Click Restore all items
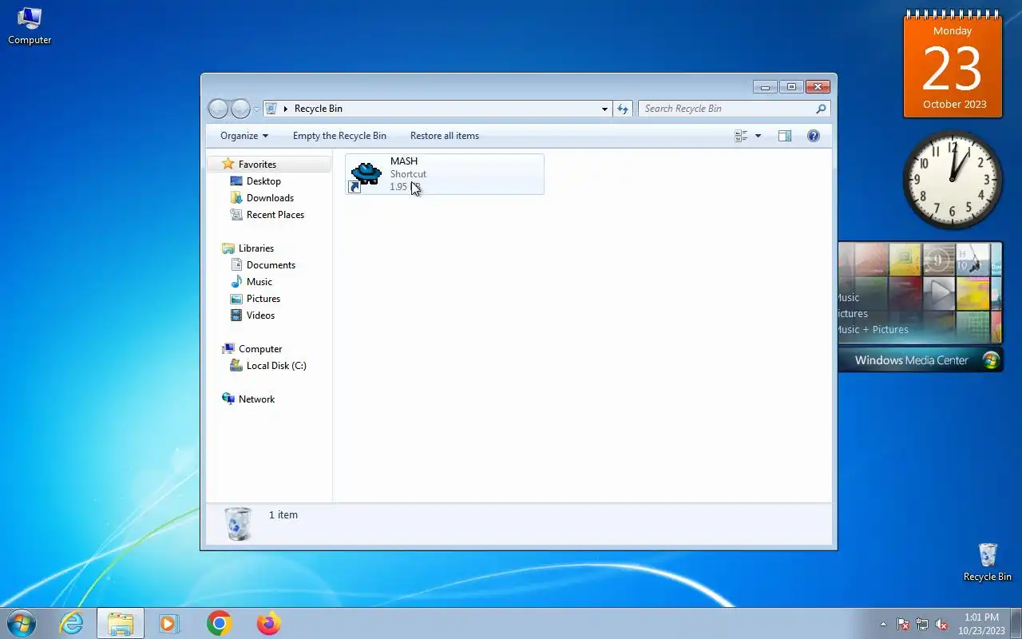 (445, 136)
